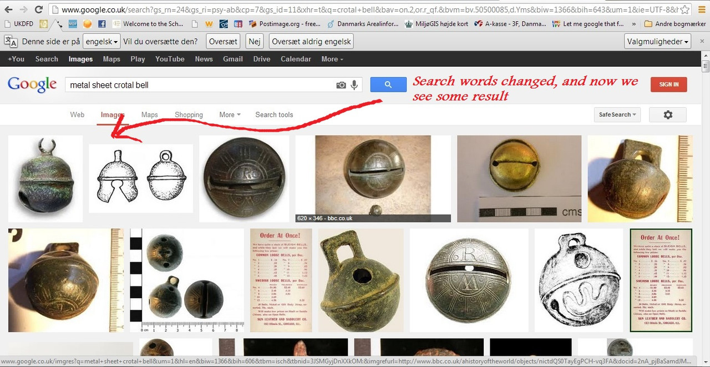This screenshot has height=367, width=710.
Task: Open the three bells with black-white scale thumbnail
Action: pos(187,280)
